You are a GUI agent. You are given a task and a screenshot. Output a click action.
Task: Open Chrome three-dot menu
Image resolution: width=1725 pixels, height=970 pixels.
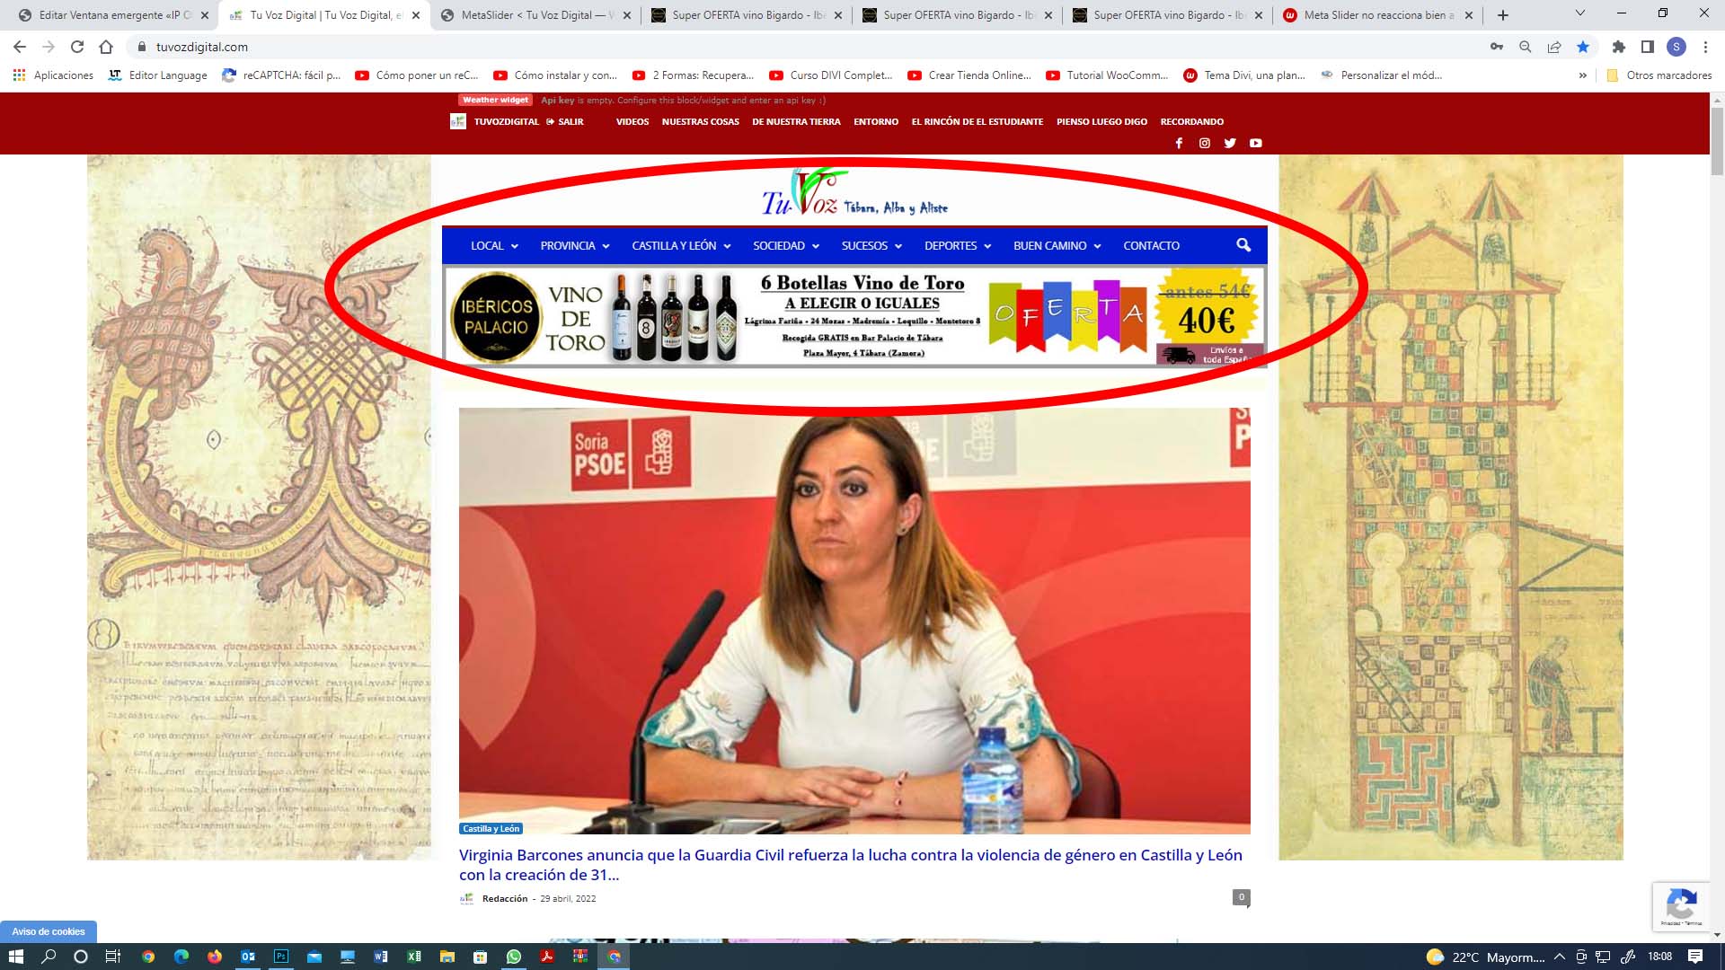(x=1705, y=47)
